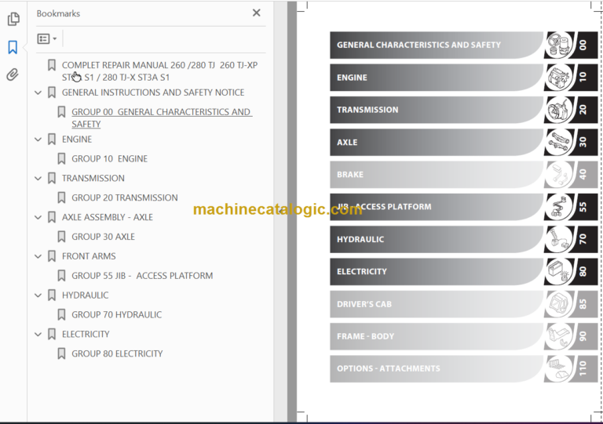The image size is (603, 424).
Task: Collapse the ELECTRICITY bookmark group
Action: pyautogui.click(x=38, y=335)
